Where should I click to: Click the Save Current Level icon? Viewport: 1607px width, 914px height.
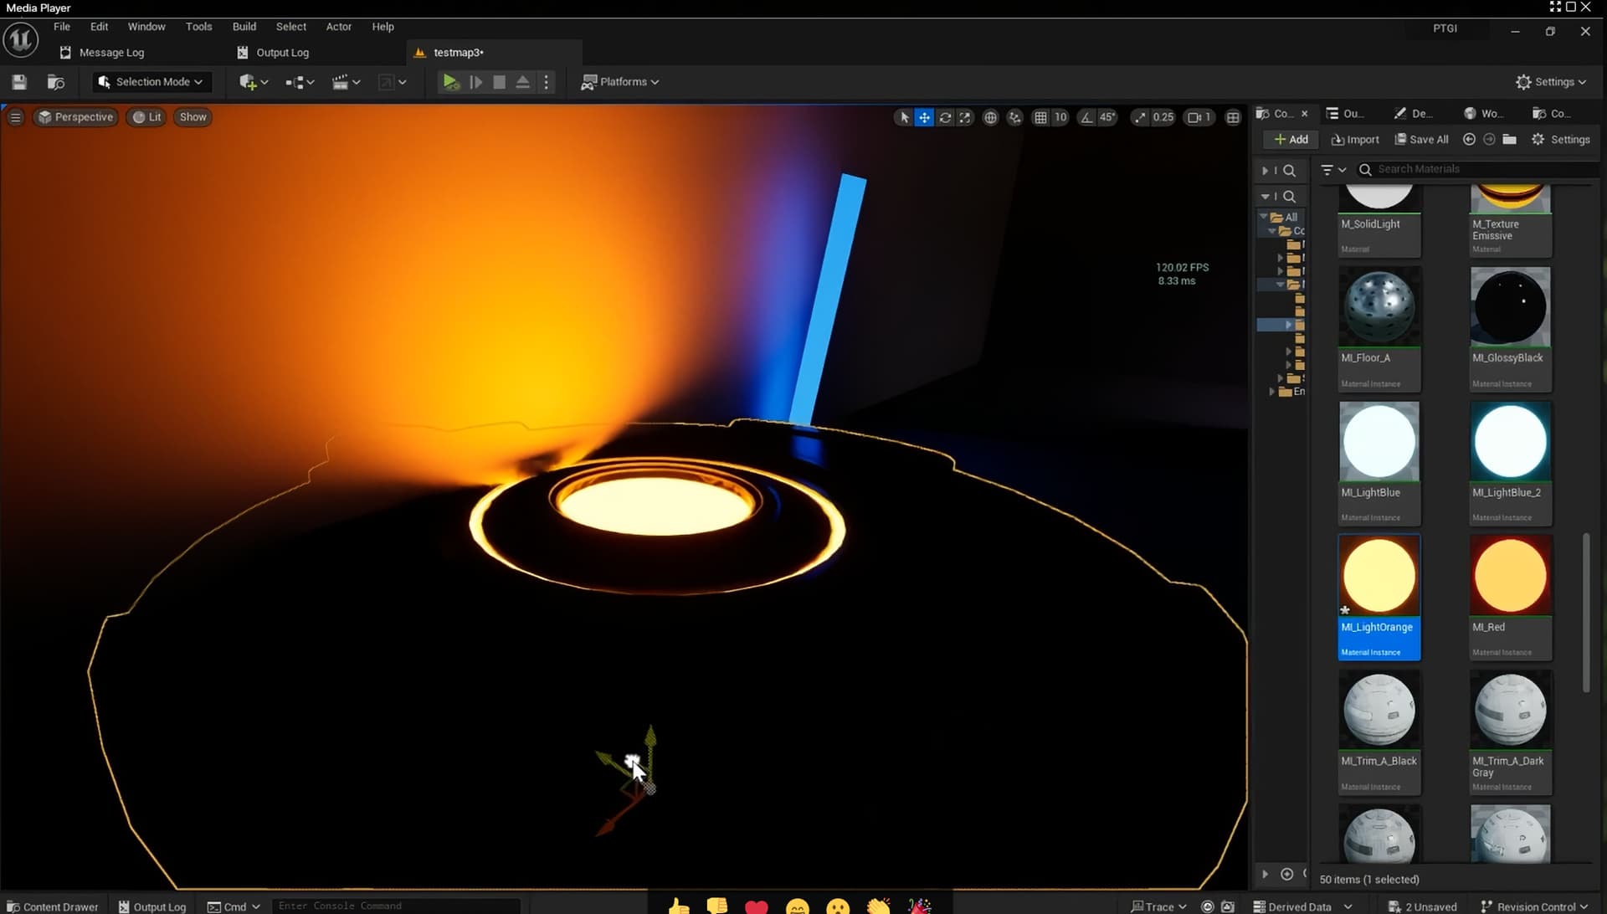[17, 81]
